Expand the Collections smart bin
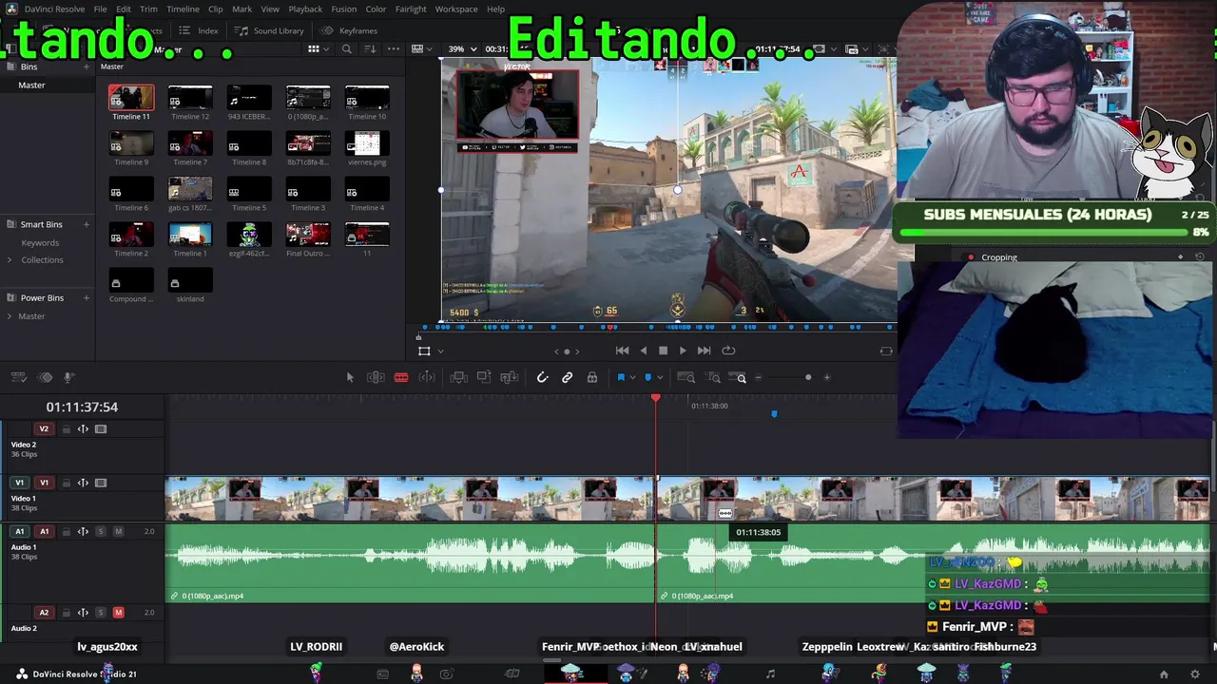The width and height of the screenshot is (1217, 684). [x=10, y=260]
